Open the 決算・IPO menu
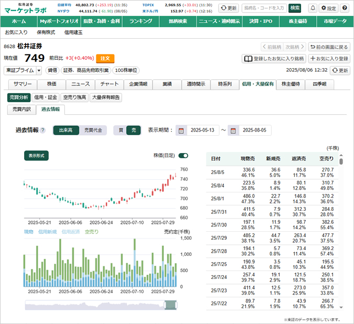 tap(261, 21)
